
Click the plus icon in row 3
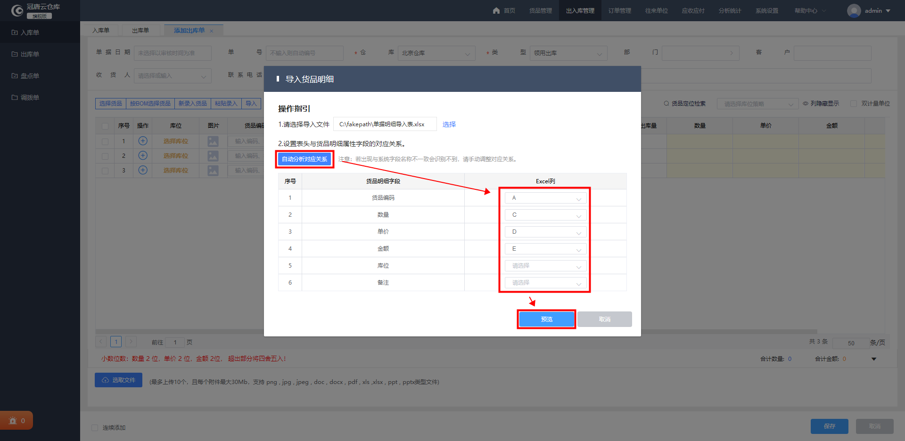[x=143, y=170]
